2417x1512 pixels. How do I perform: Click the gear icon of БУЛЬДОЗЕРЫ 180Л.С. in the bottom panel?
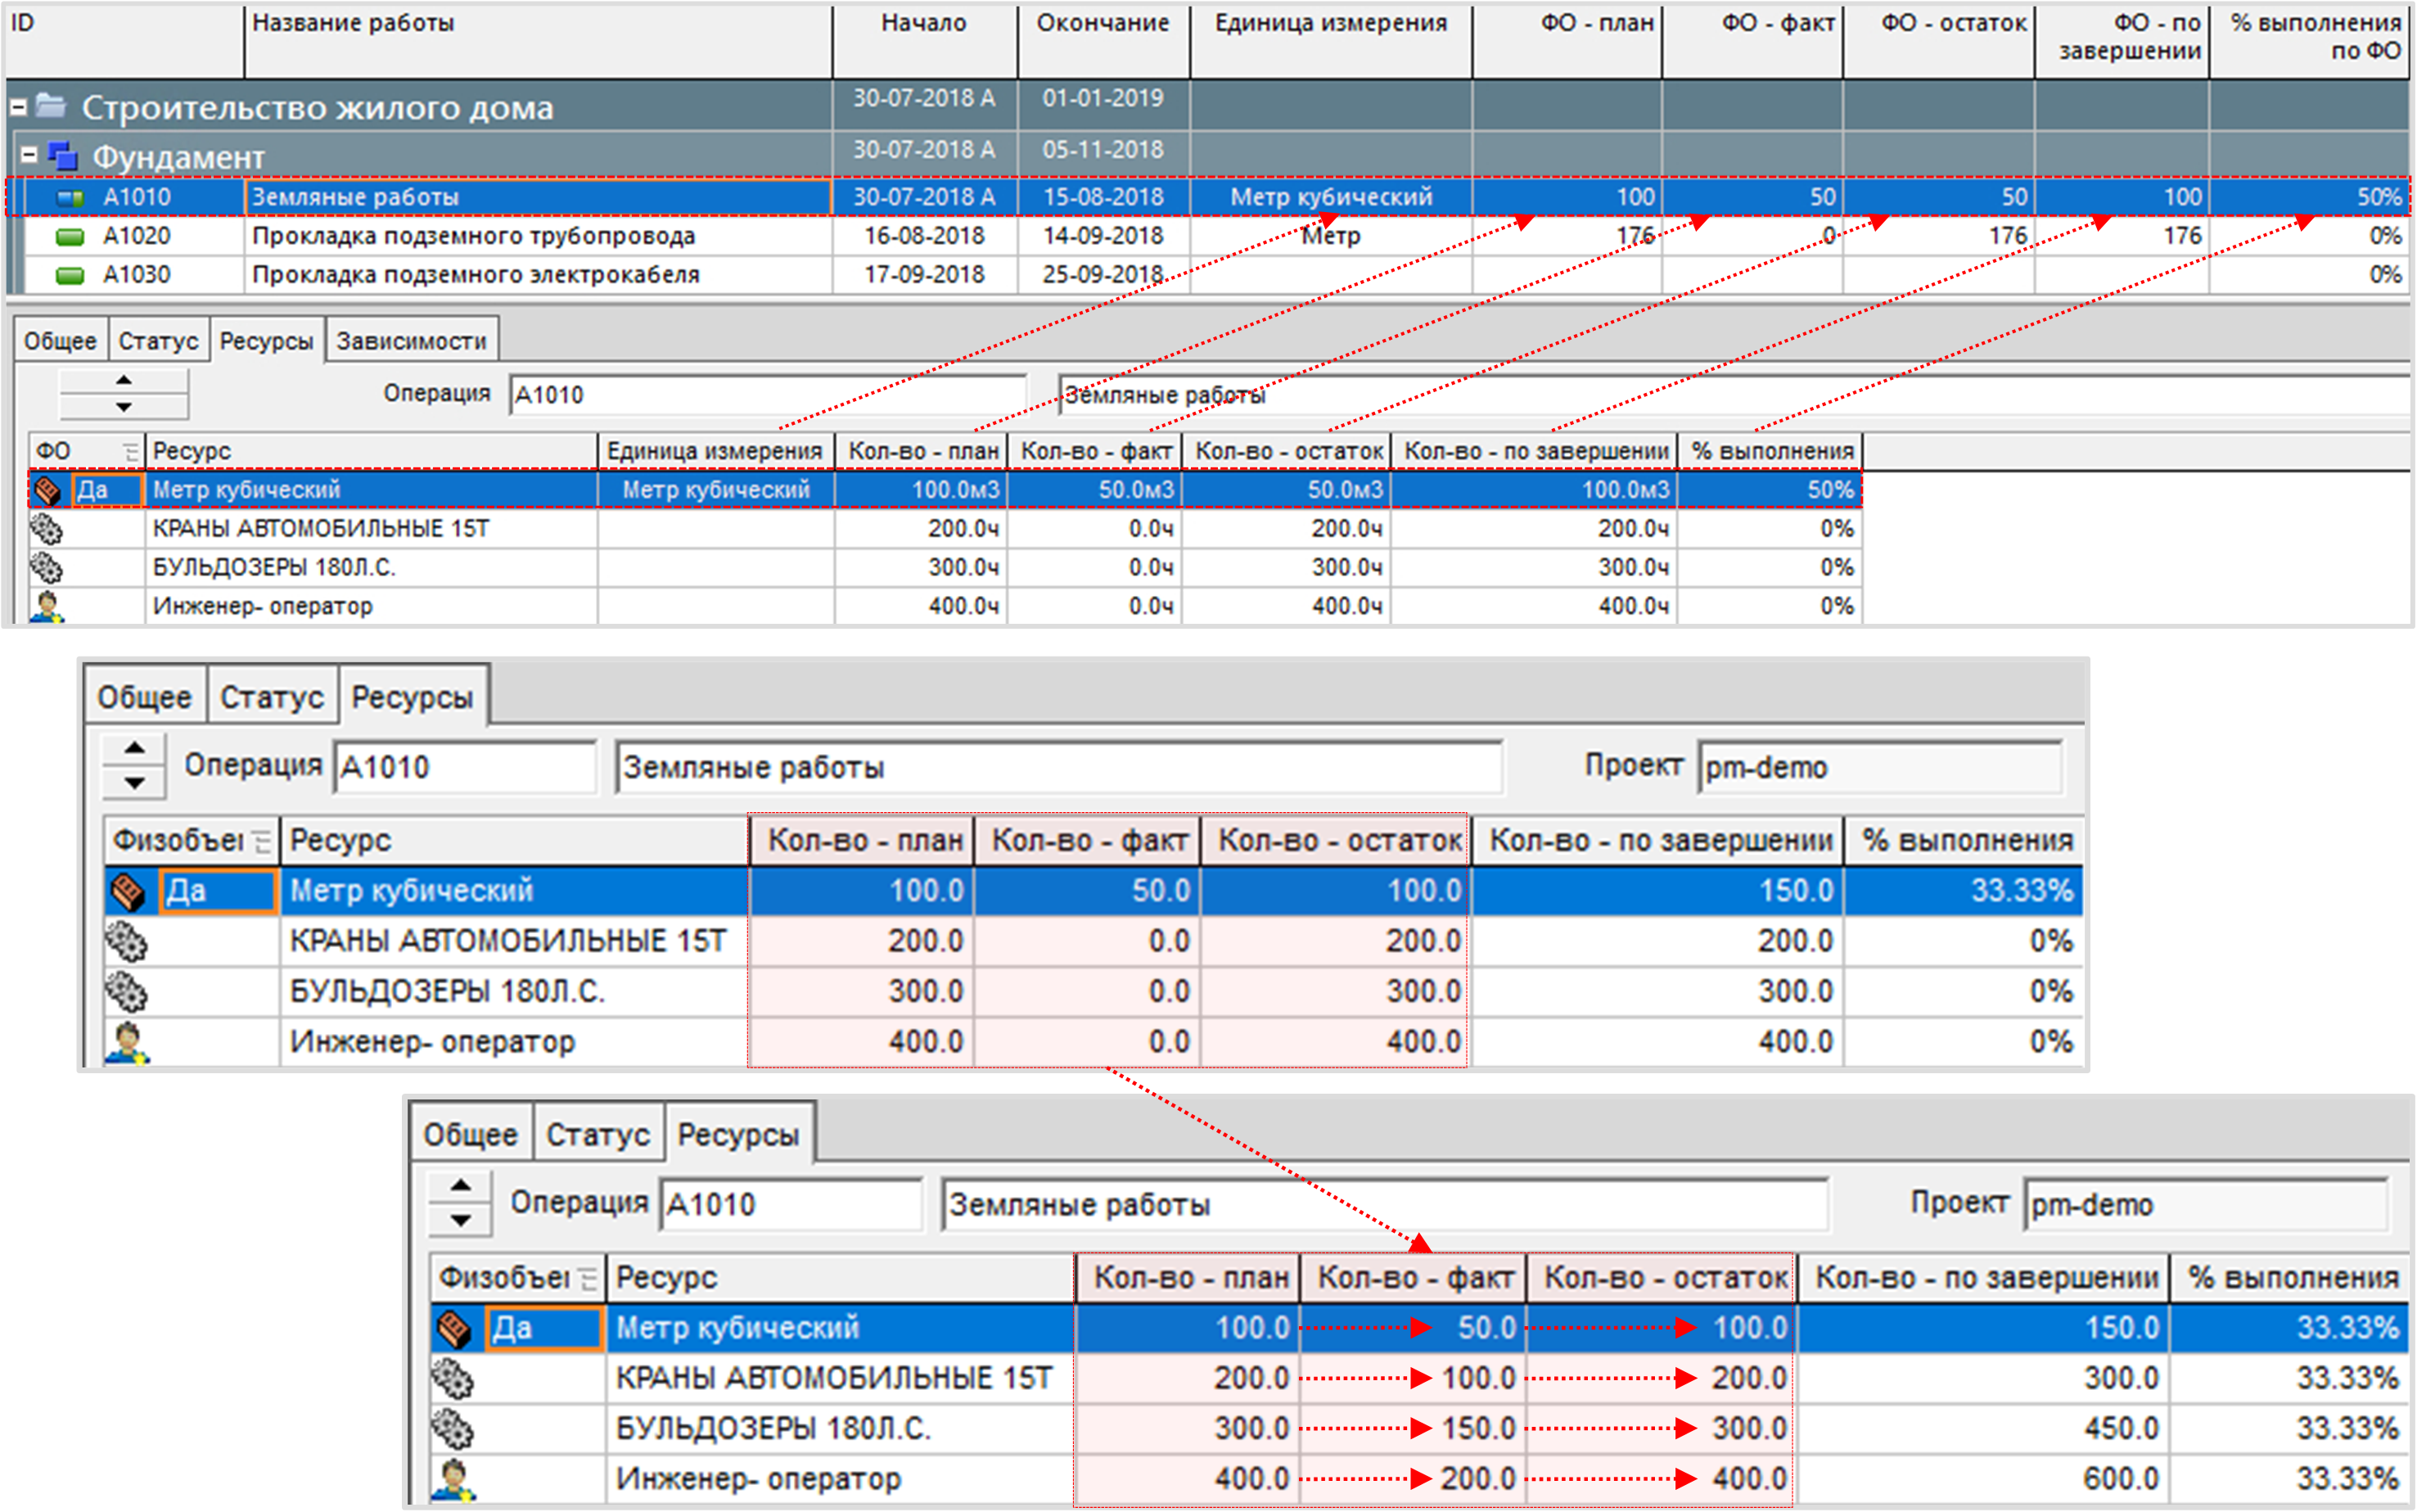pyautogui.click(x=453, y=1429)
